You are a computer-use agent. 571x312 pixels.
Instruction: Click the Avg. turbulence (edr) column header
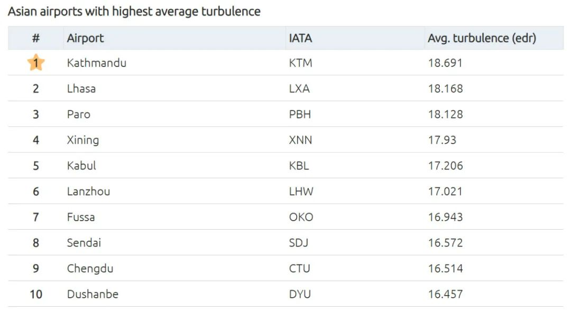(x=482, y=38)
